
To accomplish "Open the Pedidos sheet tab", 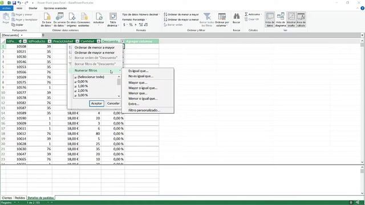I will point(20,198).
